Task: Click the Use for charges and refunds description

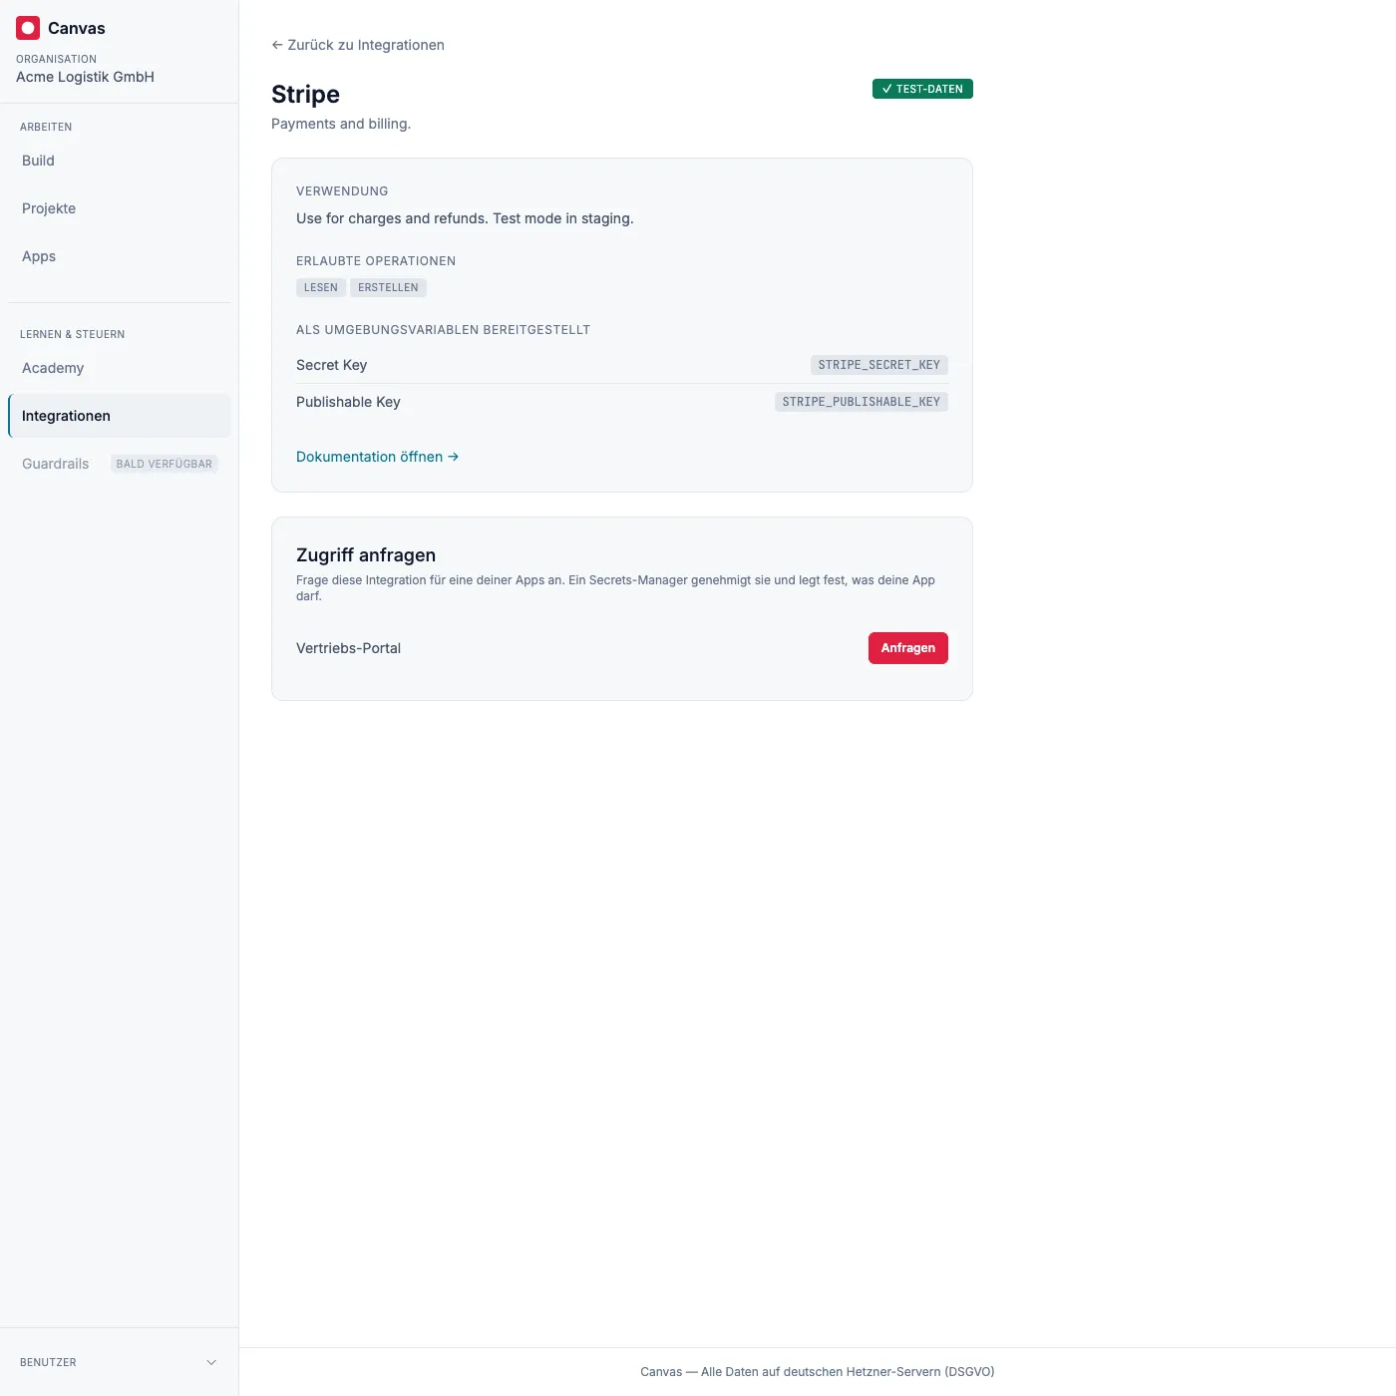Action: (x=465, y=218)
